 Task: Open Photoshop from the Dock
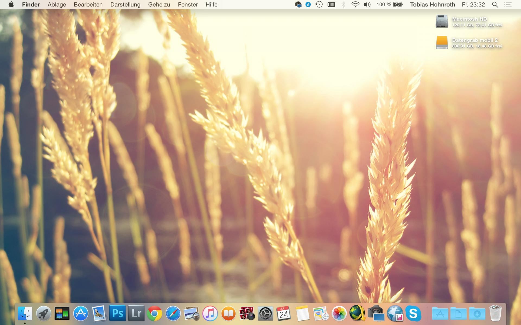coord(117,313)
